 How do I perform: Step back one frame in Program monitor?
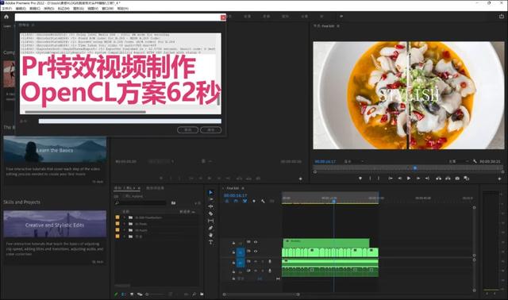400,179
